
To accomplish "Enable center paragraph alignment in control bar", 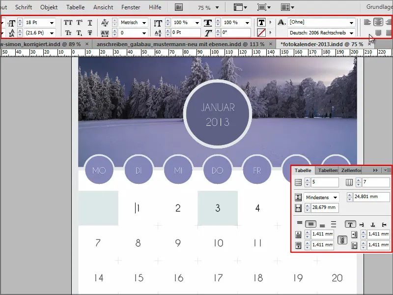I will tap(378, 22).
